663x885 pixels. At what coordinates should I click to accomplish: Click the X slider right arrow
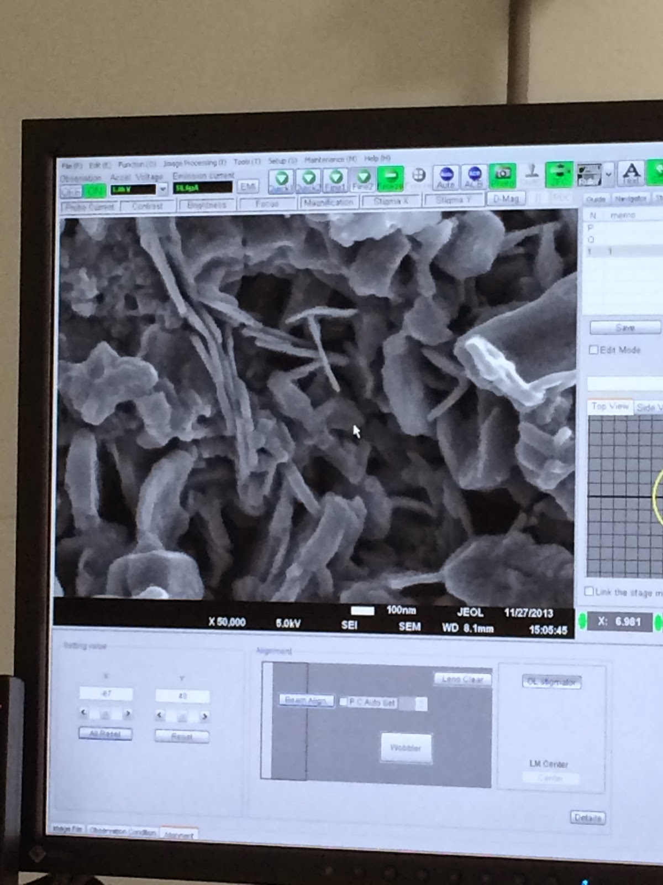pos(128,714)
